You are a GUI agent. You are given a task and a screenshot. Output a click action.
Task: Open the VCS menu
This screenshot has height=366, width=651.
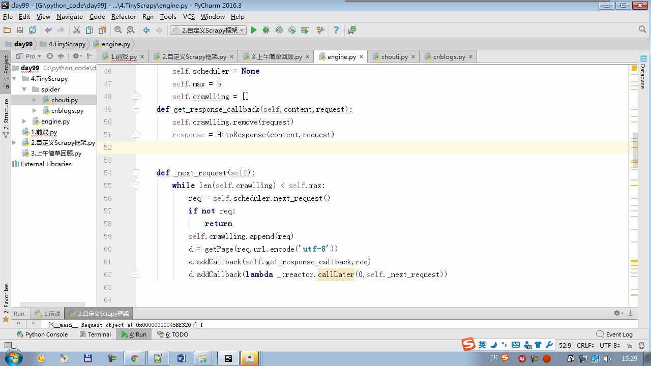coord(189,16)
